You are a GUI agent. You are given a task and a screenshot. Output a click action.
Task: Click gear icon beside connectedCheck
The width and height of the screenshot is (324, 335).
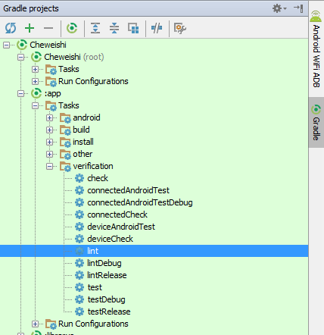tap(79, 214)
